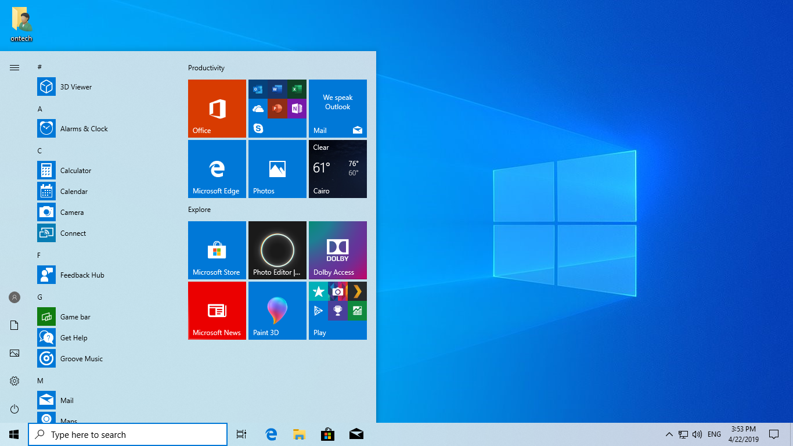Viewport: 793px width, 446px height.
Task: Click the Power button in Start sidebar
Action: click(x=15, y=409)
